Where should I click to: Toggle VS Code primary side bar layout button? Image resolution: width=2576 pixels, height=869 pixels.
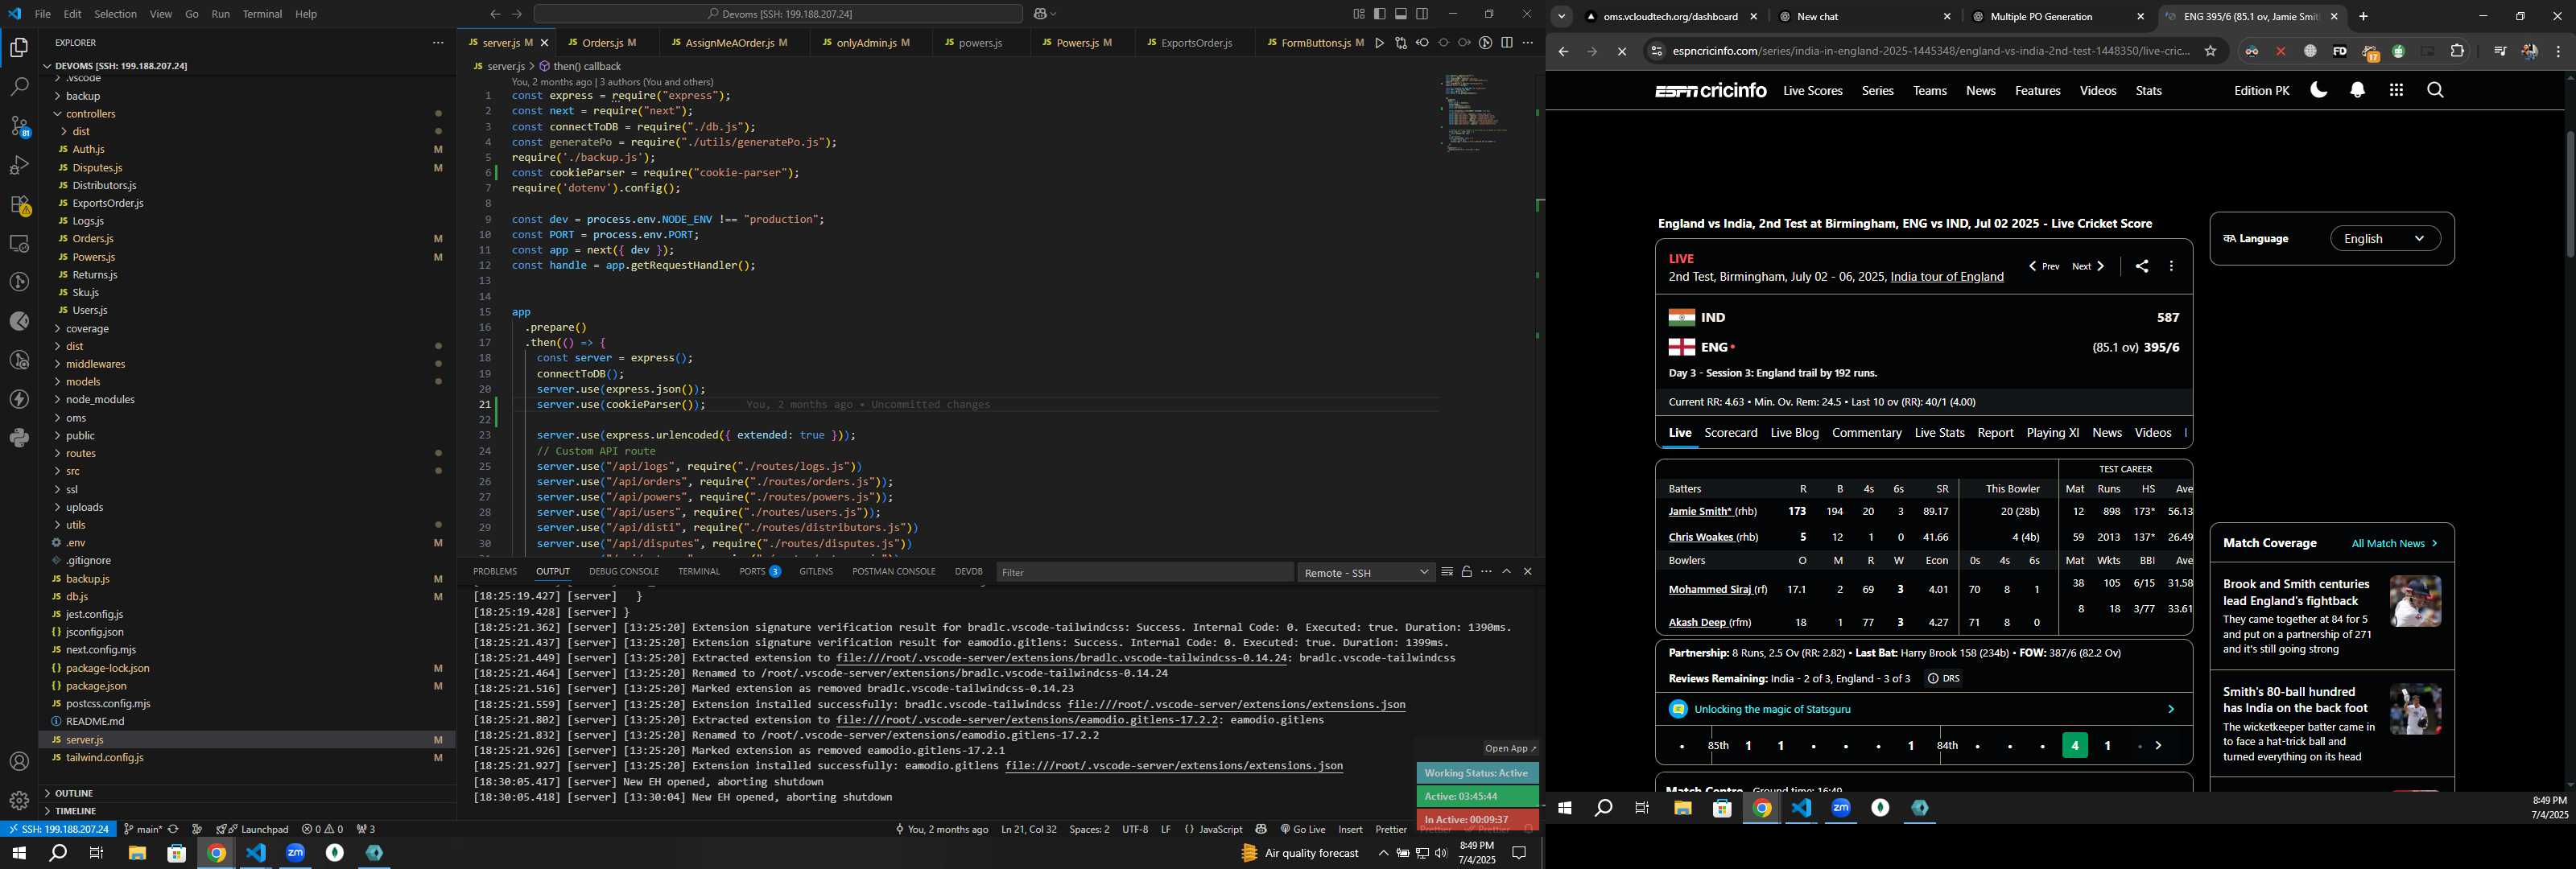(x=1380, y=14)
